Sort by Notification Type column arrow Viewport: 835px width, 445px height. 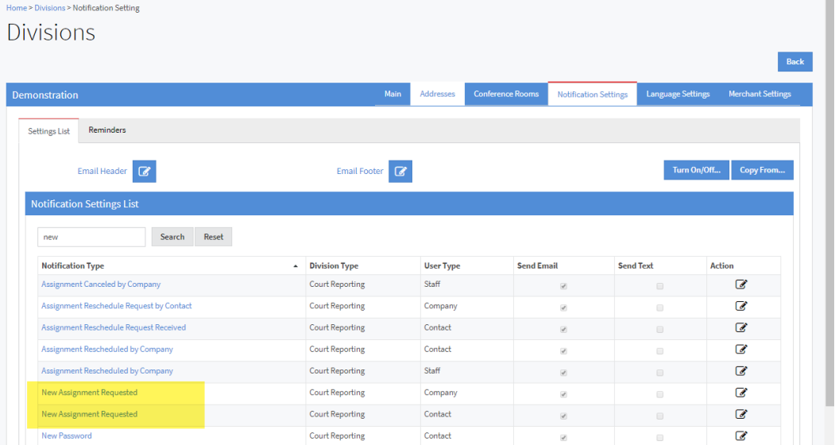point(296,266)
